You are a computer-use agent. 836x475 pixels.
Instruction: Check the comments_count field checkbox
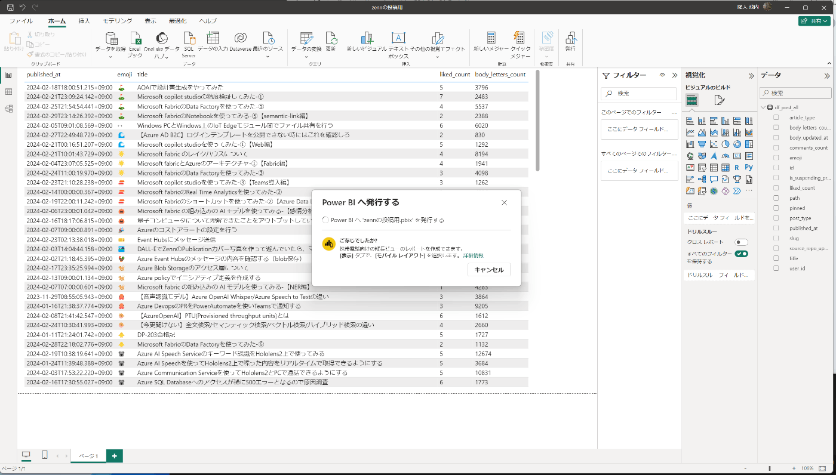click(776, 147)
